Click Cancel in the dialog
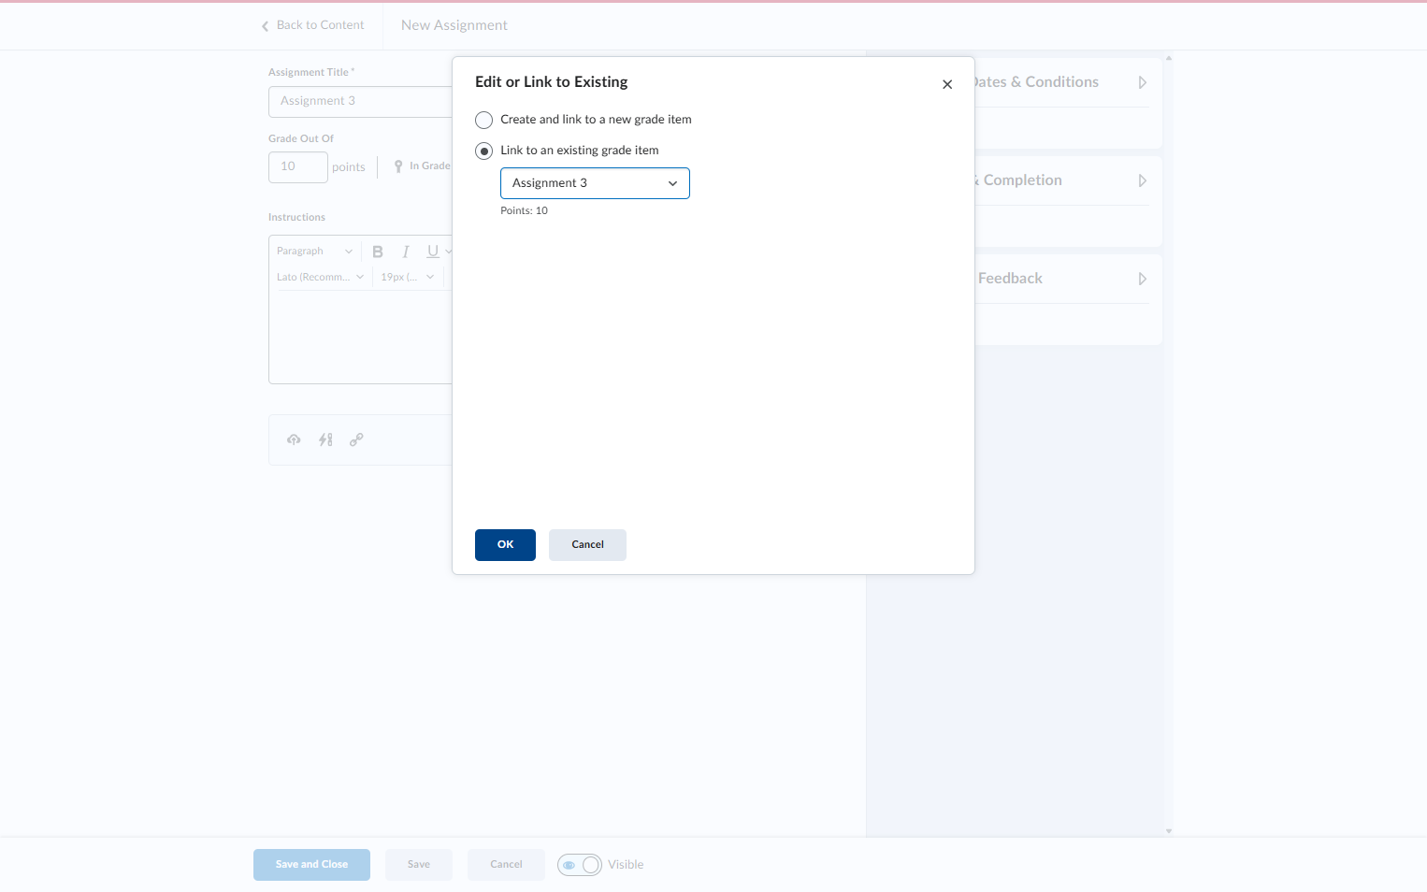Image resolution: width=1427 pixels, height=892 pixels. coord(587,545)
